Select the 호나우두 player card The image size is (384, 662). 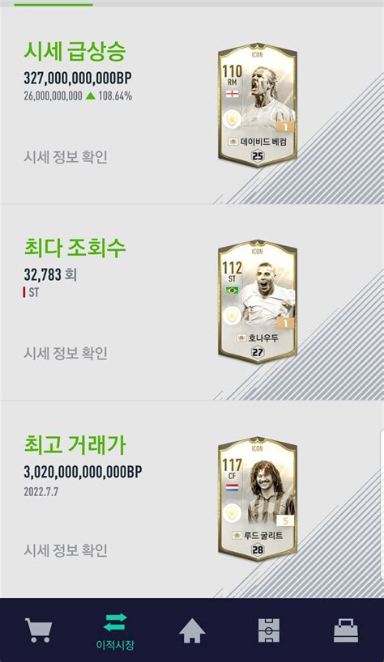tap(258, 301)
